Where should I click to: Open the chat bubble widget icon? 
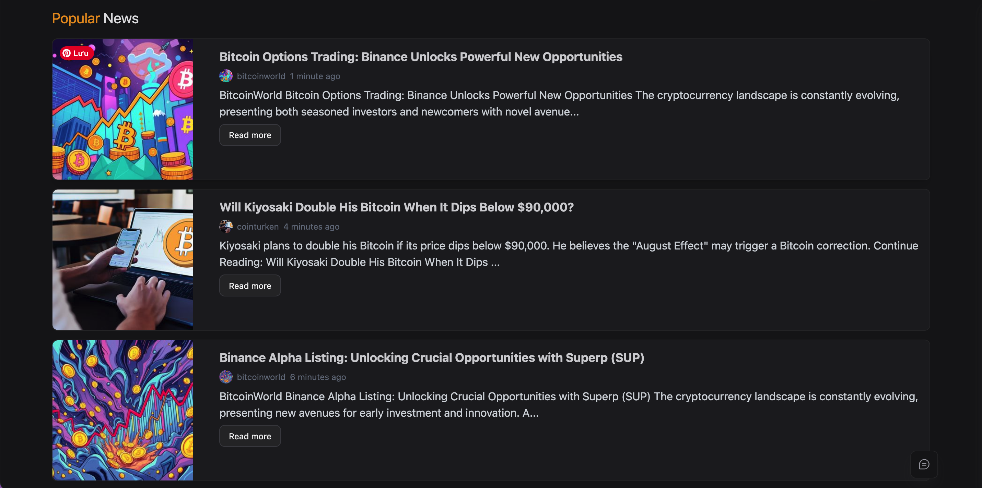[x=924, y=464]
